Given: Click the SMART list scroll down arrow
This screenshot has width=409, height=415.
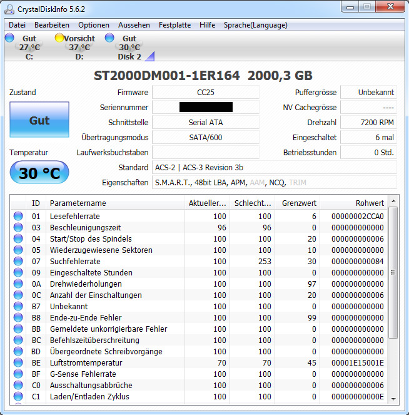Looking at the screenshot, I should pos(393,399).
